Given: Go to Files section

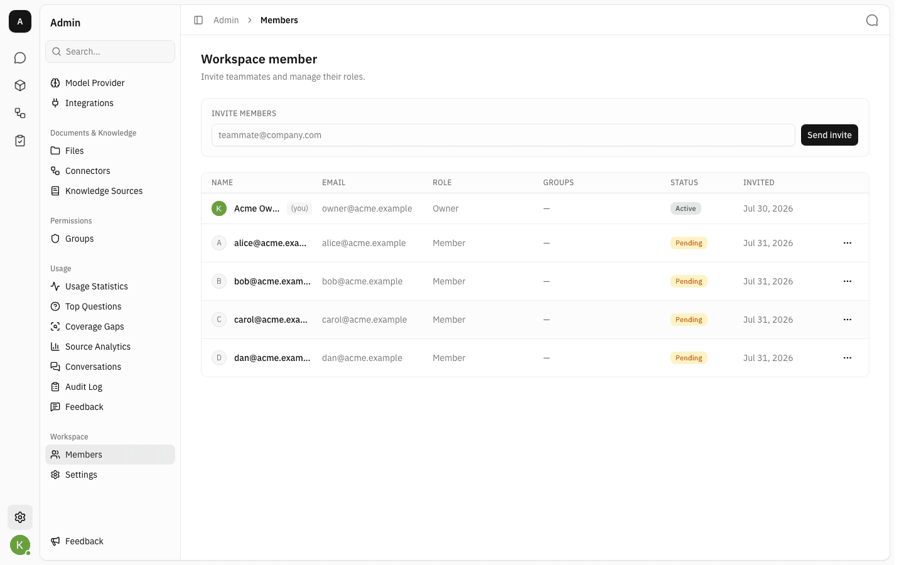Looking at the screenshot, I should tap(110, 151).
